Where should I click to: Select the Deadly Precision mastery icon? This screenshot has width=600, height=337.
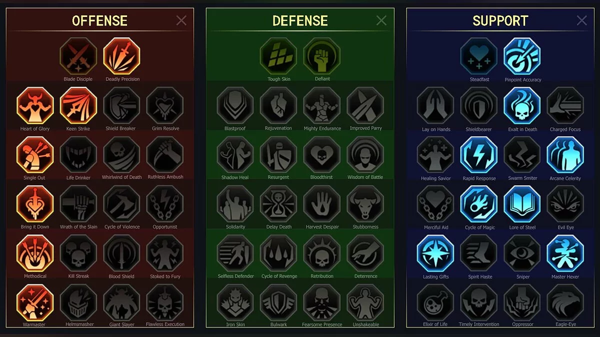122,56
